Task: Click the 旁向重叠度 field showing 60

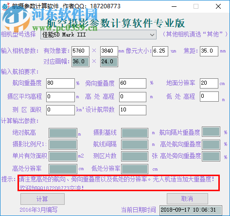Action: (x=133, y=83)
